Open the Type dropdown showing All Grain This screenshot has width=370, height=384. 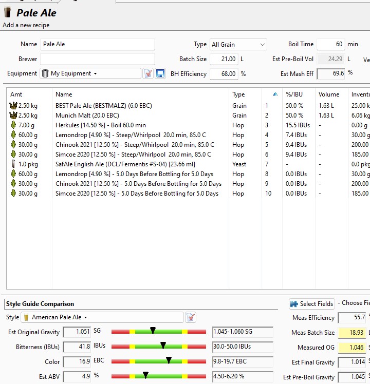pyautogui.click(x=238, y=45)
